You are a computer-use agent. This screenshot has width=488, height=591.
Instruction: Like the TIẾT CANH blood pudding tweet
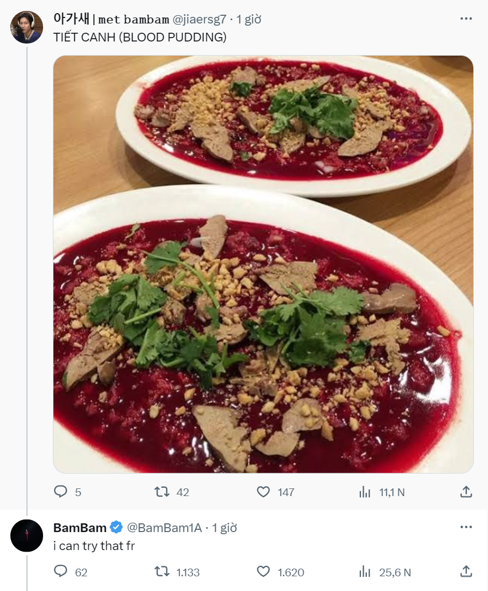click(263, 492)
